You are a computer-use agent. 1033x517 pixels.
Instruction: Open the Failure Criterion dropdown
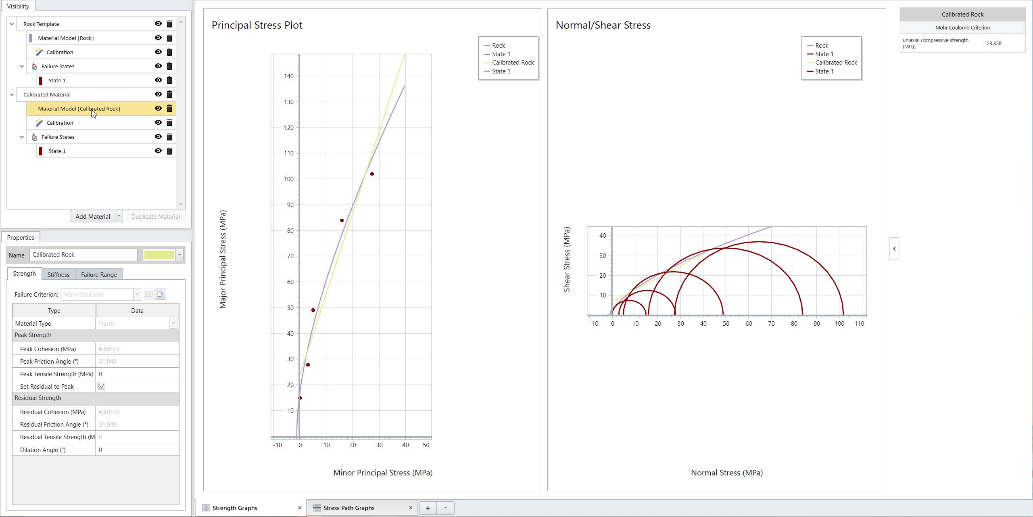point(136,294)
